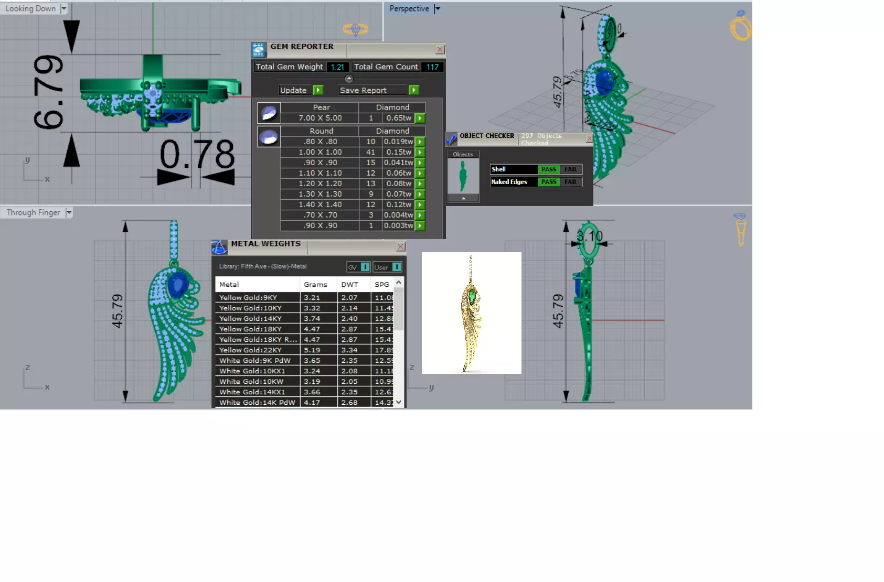Click the gold ring icon in Perspective viewport
Viewport: 884px width, 582px height.
(741, 26)
